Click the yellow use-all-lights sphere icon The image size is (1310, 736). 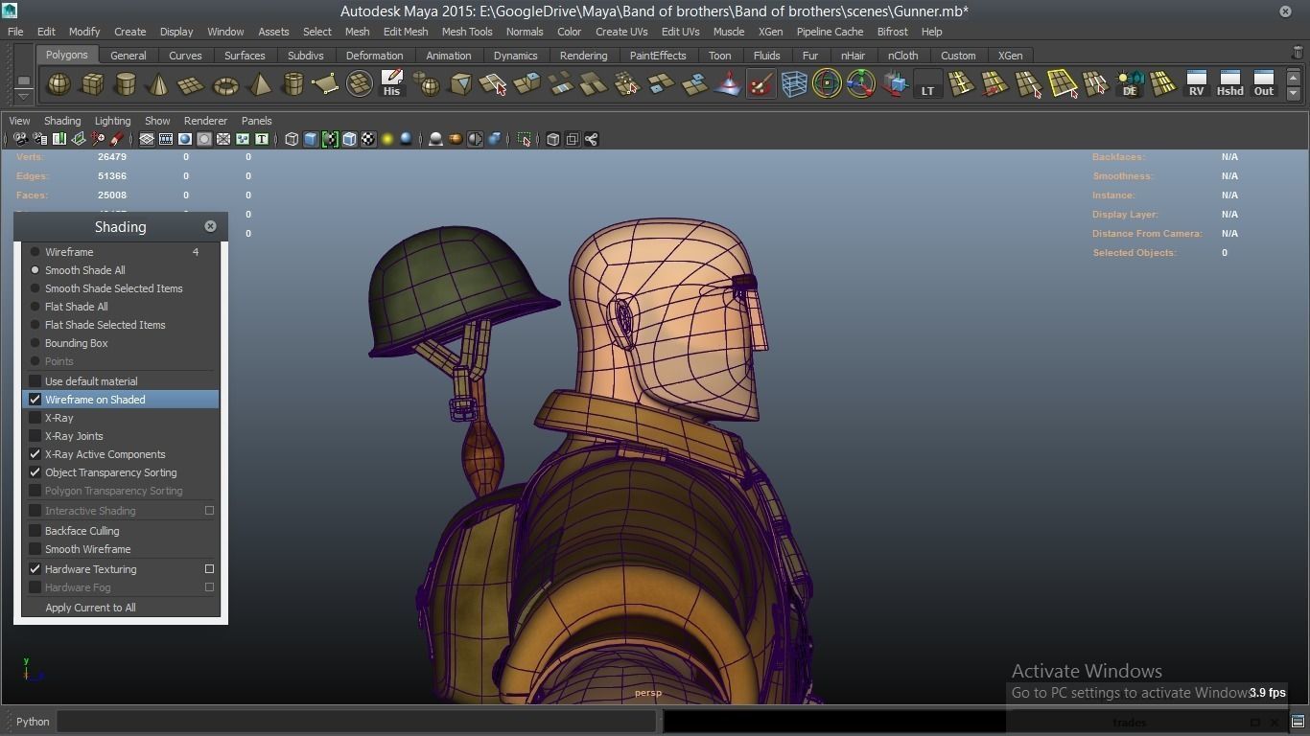387,139
